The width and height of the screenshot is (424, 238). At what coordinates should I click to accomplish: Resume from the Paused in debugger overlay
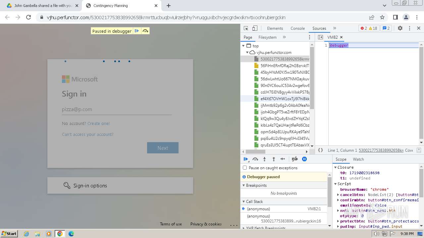point(137,31)
